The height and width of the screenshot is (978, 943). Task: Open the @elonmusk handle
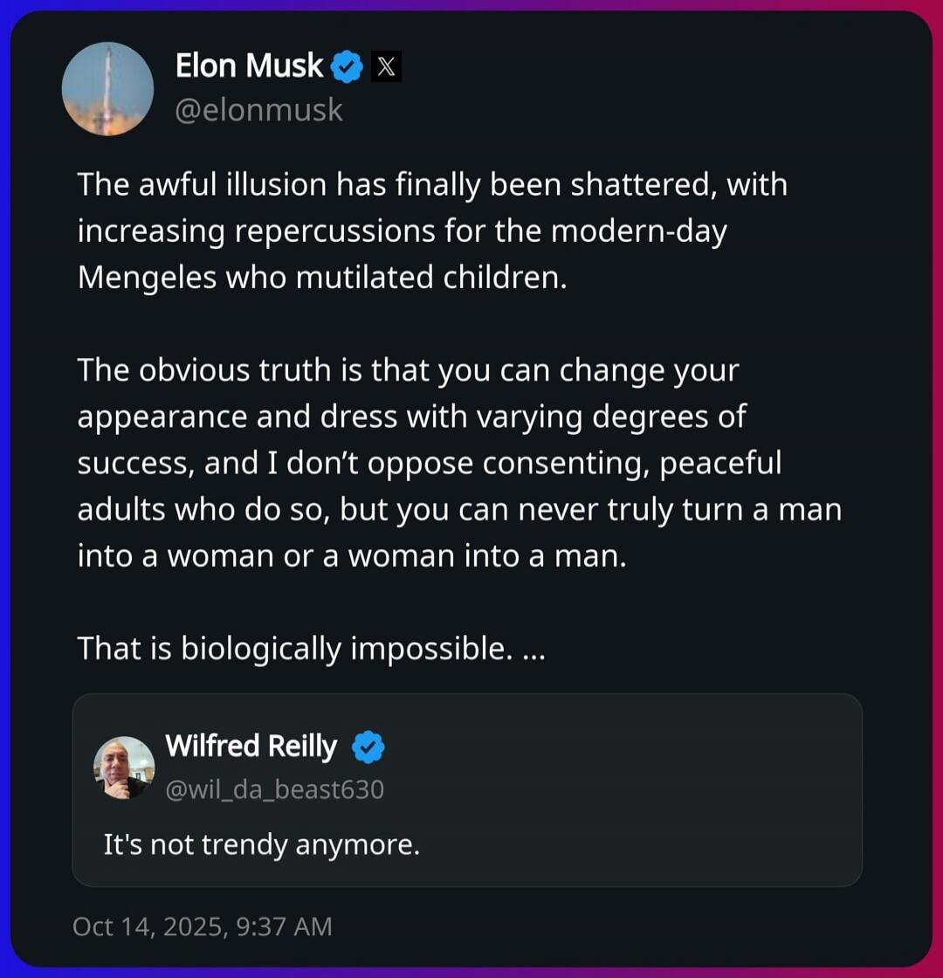click(259, 111)
